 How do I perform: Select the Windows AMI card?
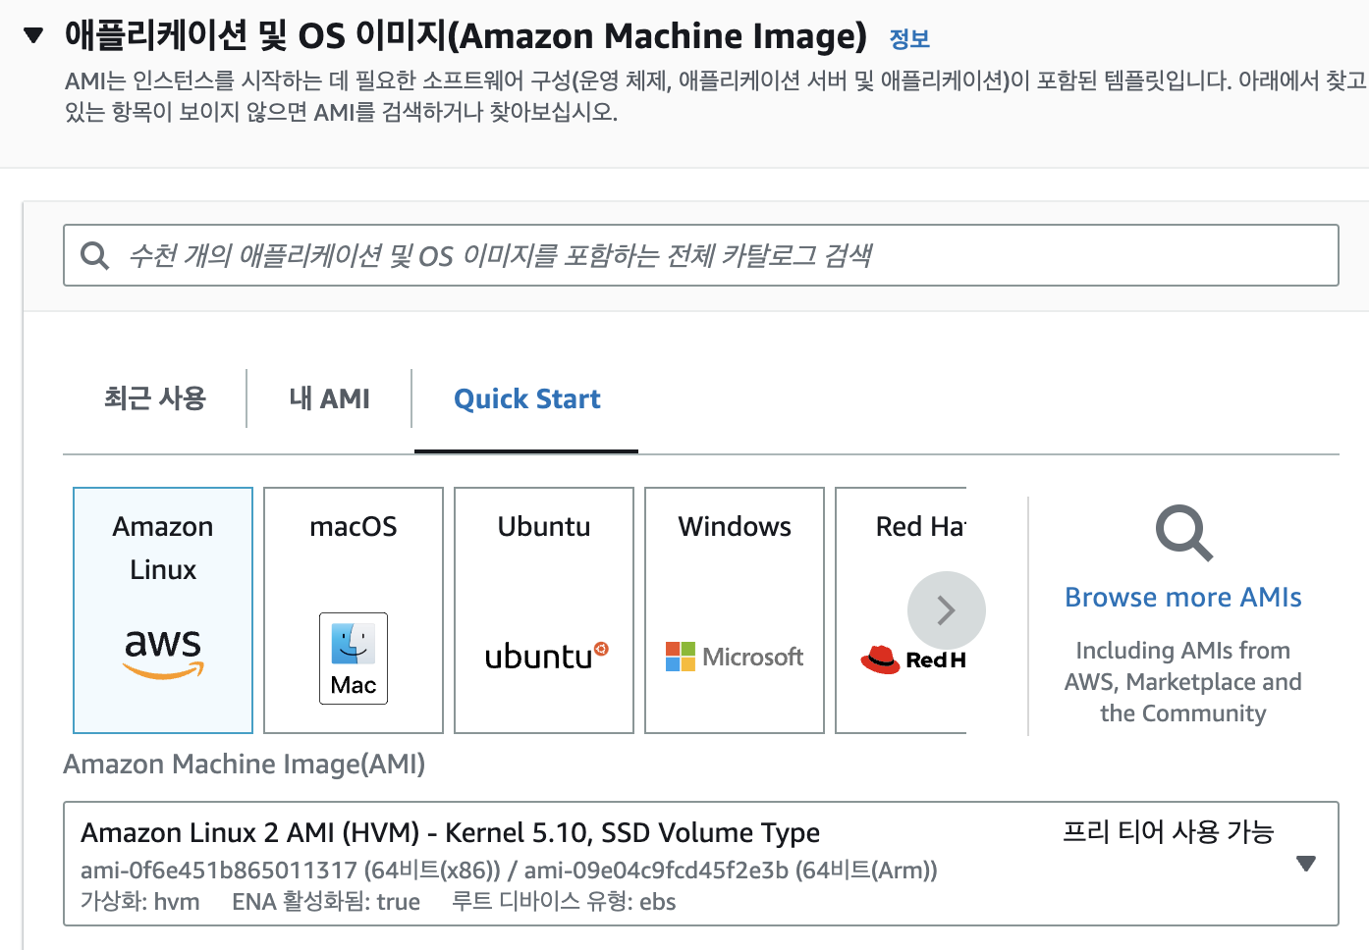point(735,609)
